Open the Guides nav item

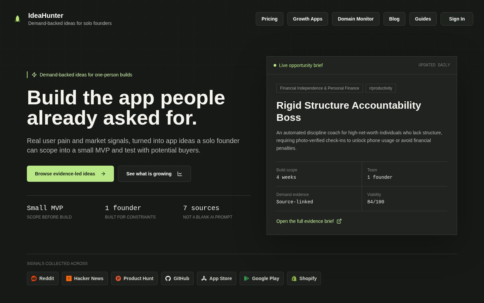point(423,19)
